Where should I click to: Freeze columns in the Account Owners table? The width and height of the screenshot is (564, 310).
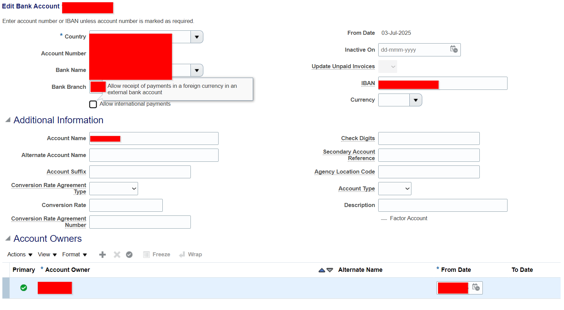pos(156,254)
